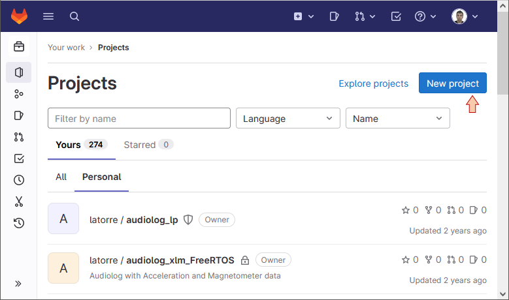Open the Name sort dropdown
The width and height of the screenshot is (509, 300).
click(x=398, y=118)
